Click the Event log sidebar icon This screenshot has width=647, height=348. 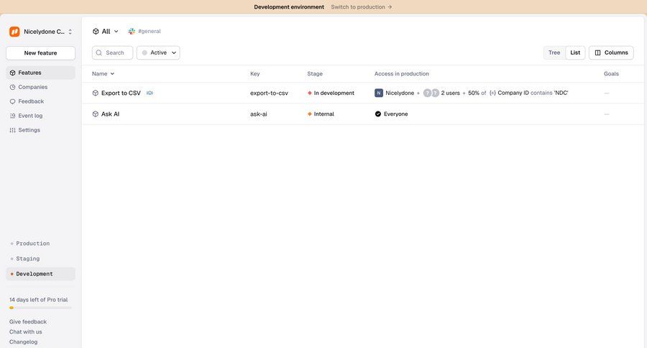(12, 116)
